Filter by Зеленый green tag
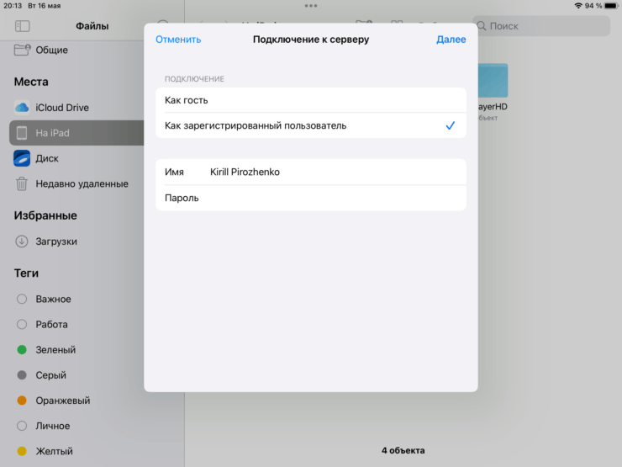The height and width of the screenshot is (467, 622). [55, 350]
